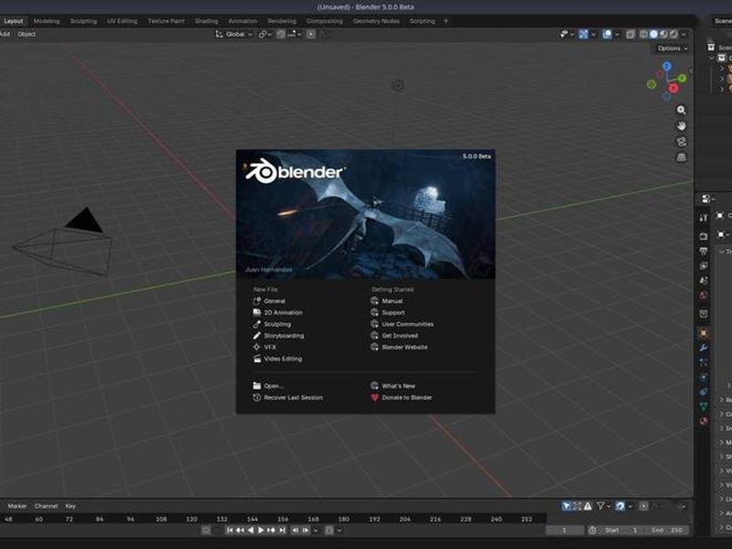Switch to the Modeling workspace tab
The image size is (732, 549).
click(x=47, y=21)
